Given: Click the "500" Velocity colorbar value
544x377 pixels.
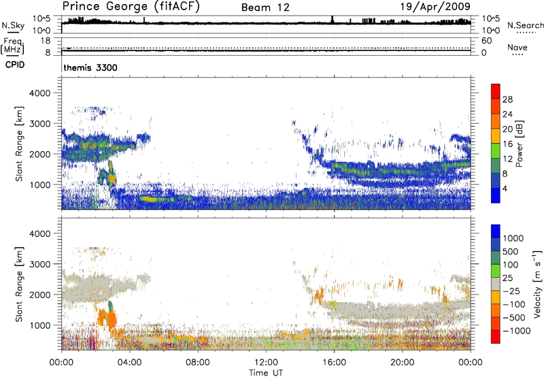Looking at the screenshot, I should 511,252.
